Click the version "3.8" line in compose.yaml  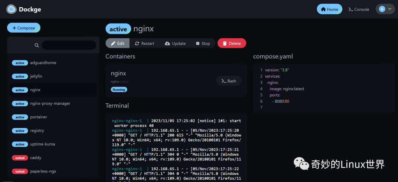277,70
